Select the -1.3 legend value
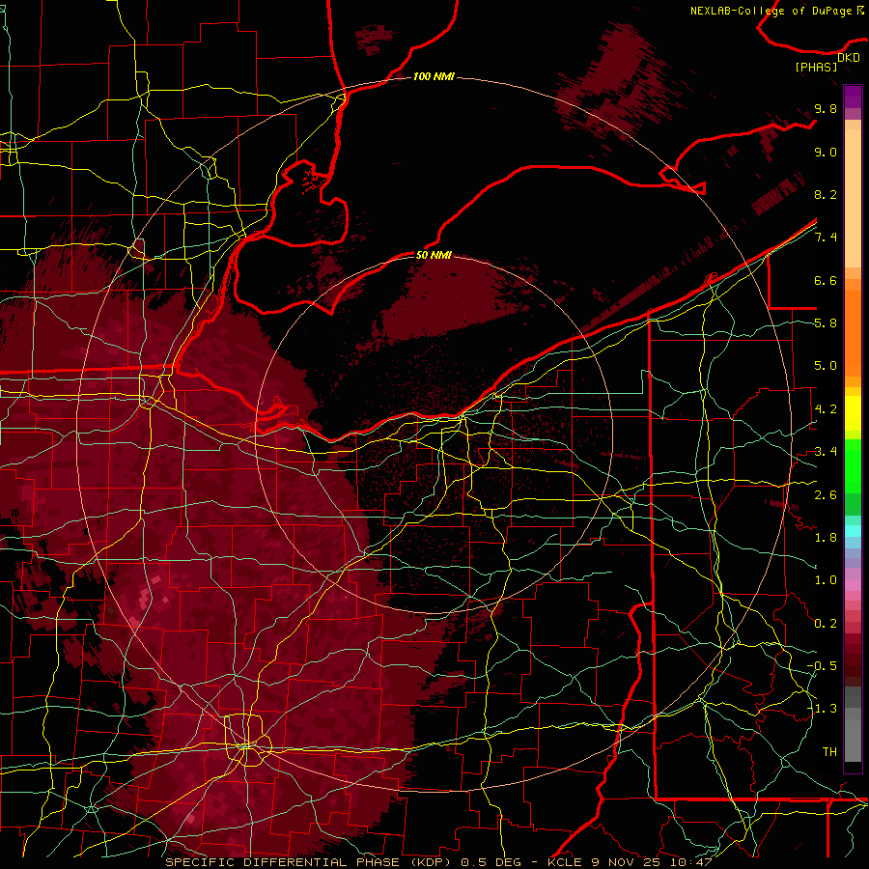The height and width of the screenshot is (869, 869). click(822, 709)
